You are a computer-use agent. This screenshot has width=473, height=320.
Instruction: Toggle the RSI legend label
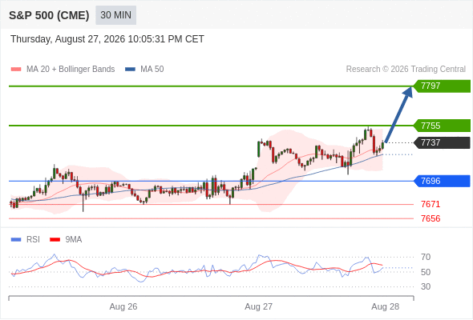[x=33, y=240]
